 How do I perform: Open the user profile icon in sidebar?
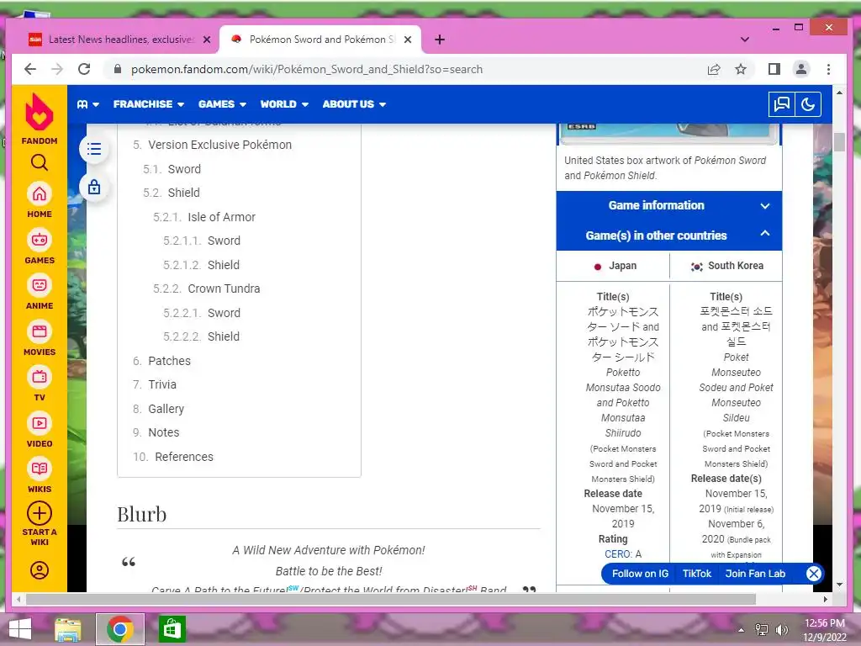(x=39, y=570)
